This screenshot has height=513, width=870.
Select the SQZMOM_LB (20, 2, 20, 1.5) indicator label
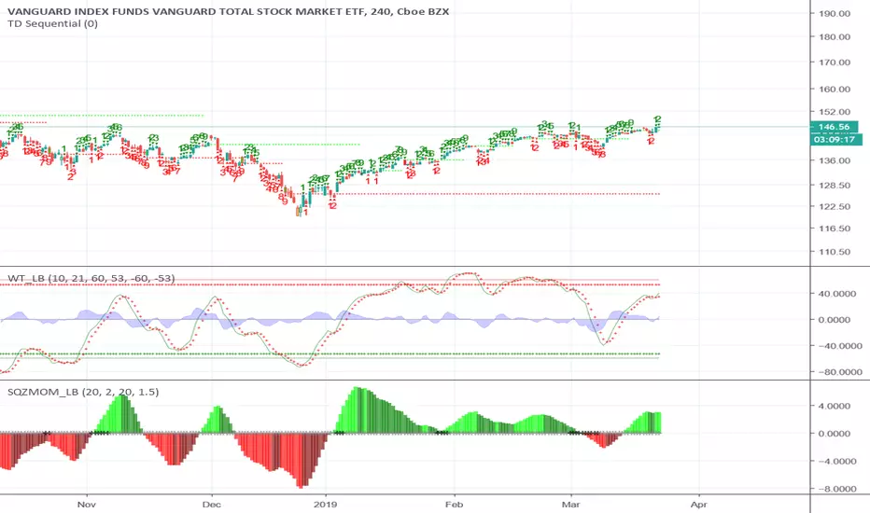[x=83, y=392]
